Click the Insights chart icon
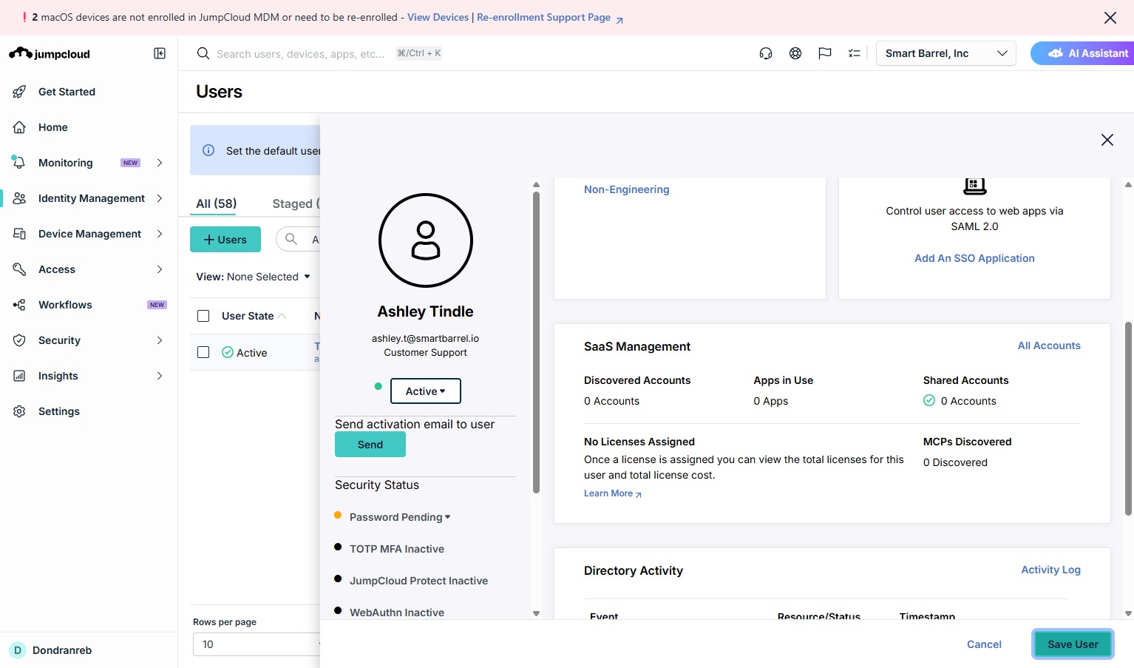Screen dimensions: 1134x668 tap(20, 376)
